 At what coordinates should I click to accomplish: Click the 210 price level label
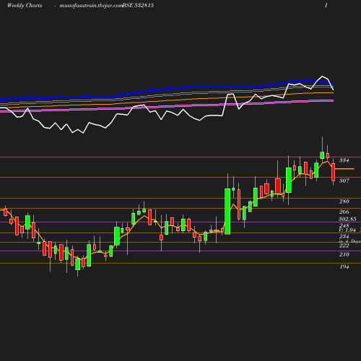[x=344, y=254]
